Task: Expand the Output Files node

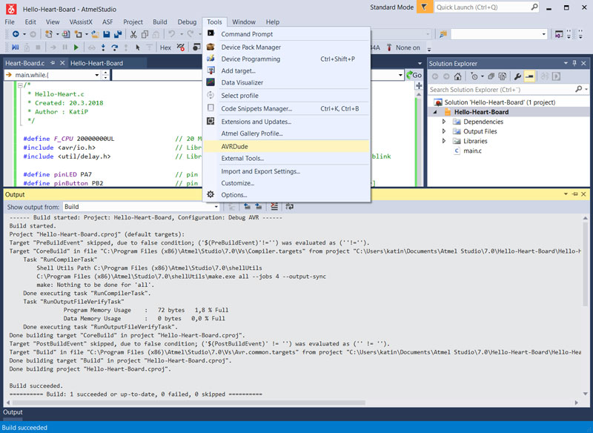Action: click(x=444, y=131)
